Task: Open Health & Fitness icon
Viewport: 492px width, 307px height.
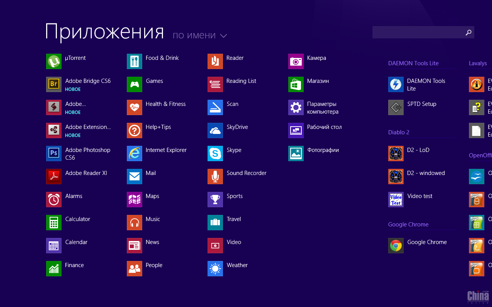Action: pos(135,107)
